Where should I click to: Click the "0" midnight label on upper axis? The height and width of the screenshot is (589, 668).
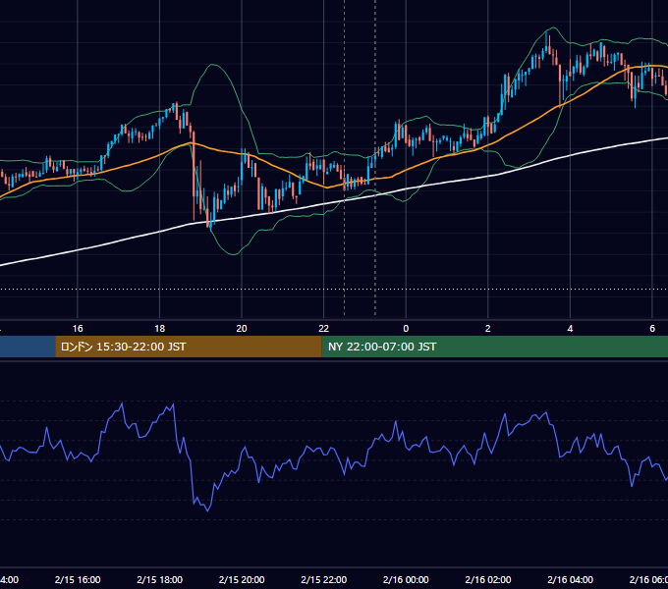[x=406, y=329]
